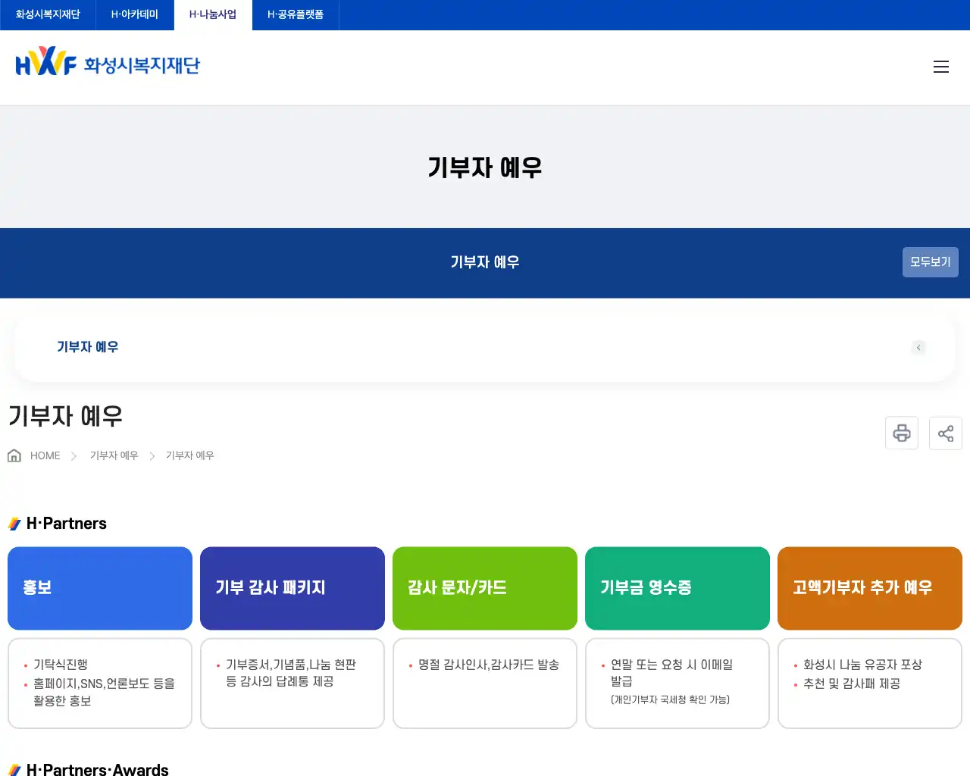Go to the H·공유플랫폼 tab
The image size is (970, 776).
296,15
